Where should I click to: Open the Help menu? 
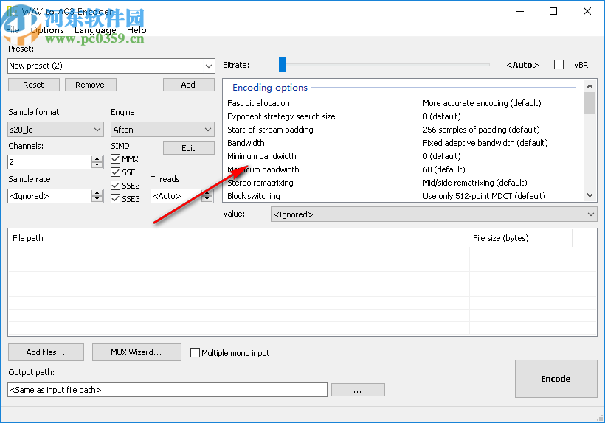pos(136,30)
